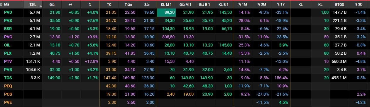The width and height of the screenshot is (370, 107).
Task: Select the POS ticker symbol
Action: click(8, 94)
